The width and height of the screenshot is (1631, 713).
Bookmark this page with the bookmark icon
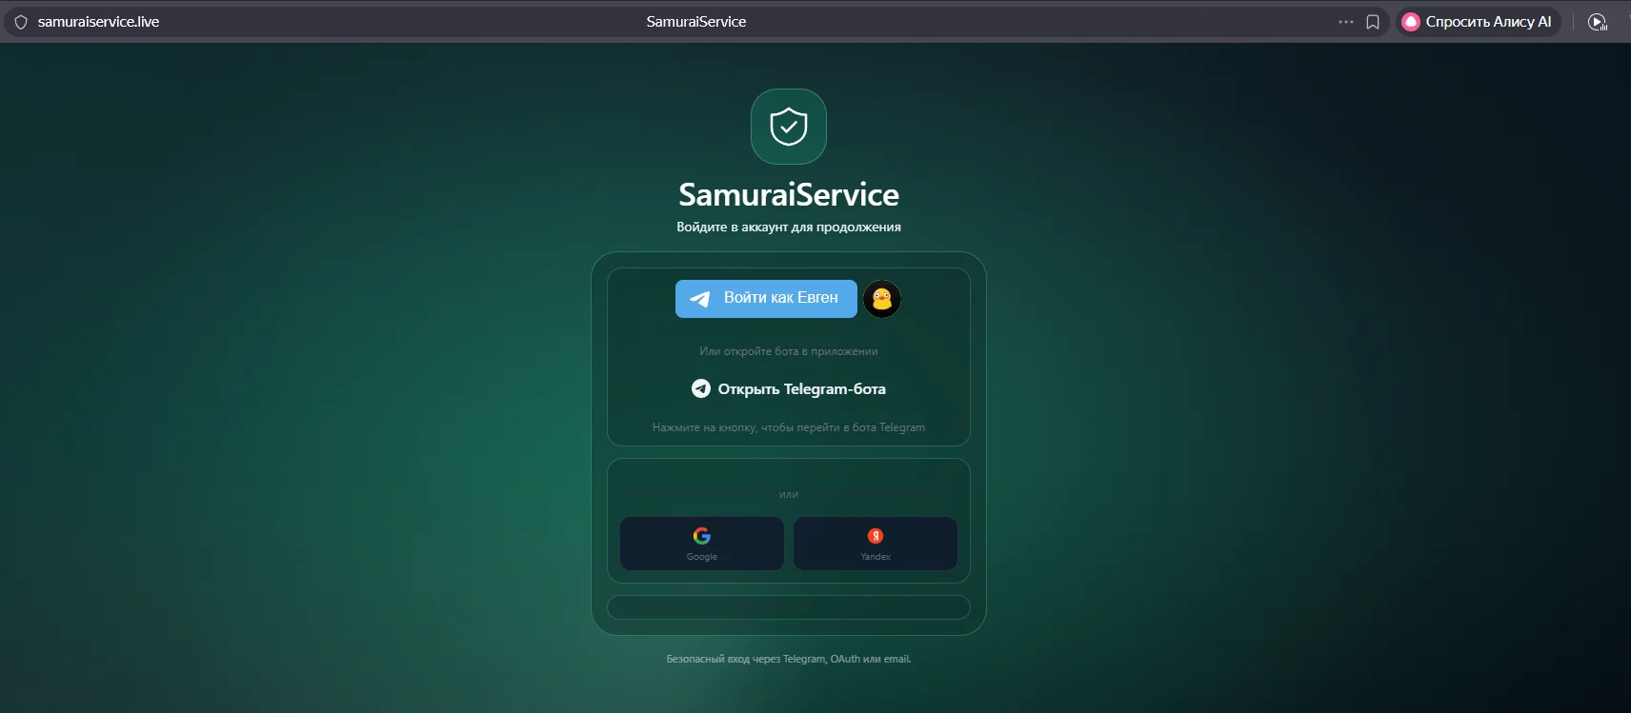click(1373, 22)
